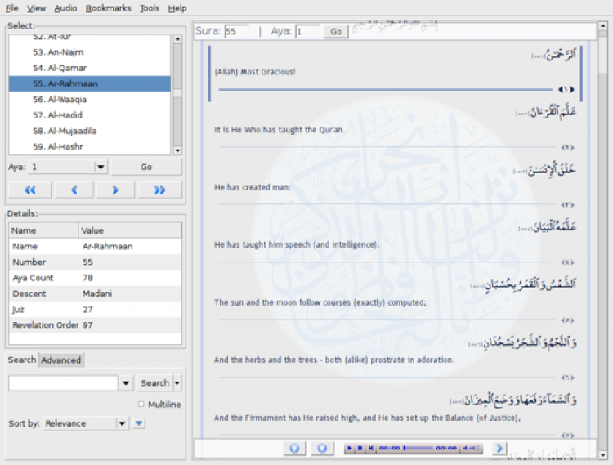
Task: Enable the Multiline checkbox
Action: tap(141, 405)
